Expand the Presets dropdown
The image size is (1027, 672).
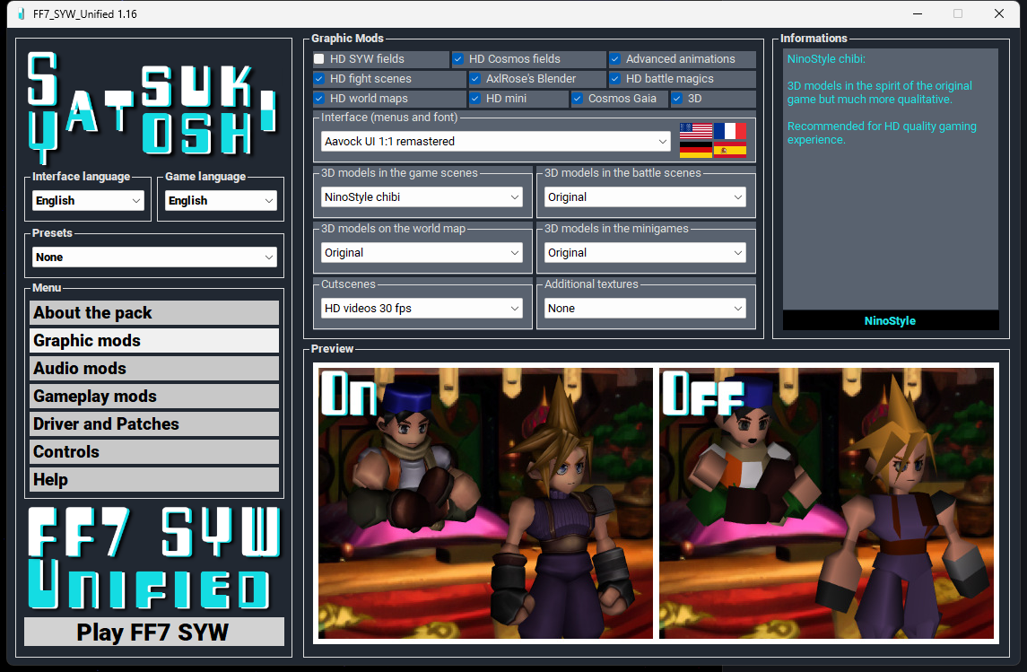(154, 257)
